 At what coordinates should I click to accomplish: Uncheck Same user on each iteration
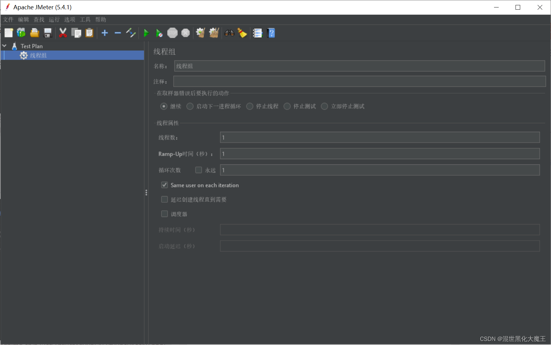[x=164, y=185]
